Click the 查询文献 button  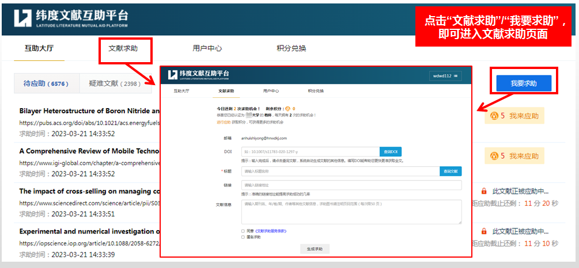click(x=451, y=171)
